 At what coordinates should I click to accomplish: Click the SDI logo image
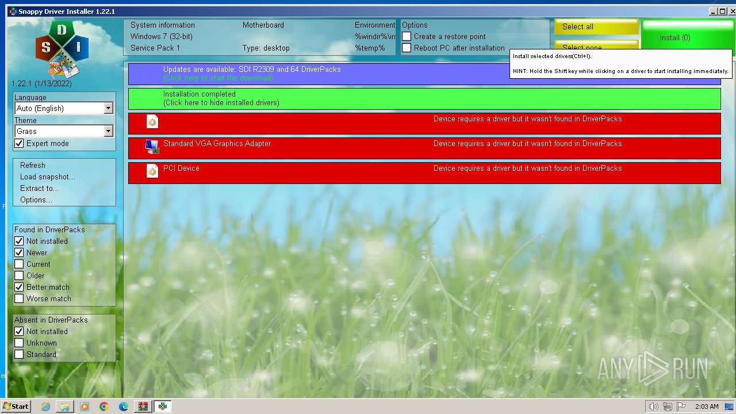point(62,49)
